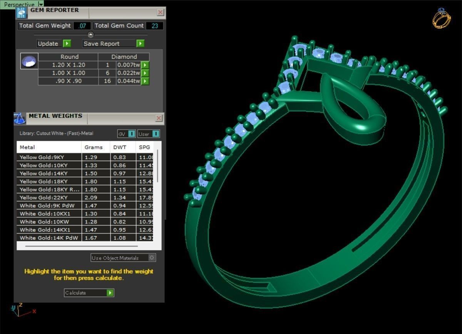Click the Grams column header
Screen dimensions: 462x334
click(96, 147)
